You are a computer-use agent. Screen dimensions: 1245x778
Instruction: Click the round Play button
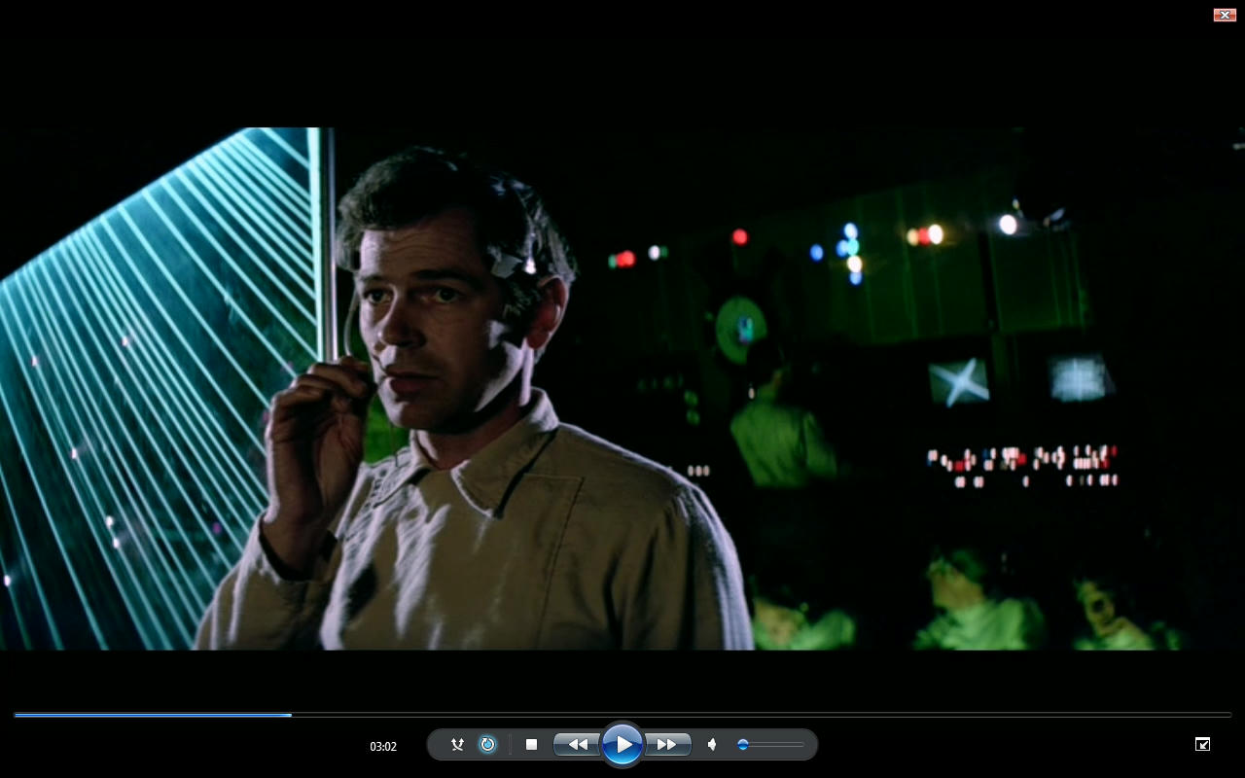click(x=622, y=745)
